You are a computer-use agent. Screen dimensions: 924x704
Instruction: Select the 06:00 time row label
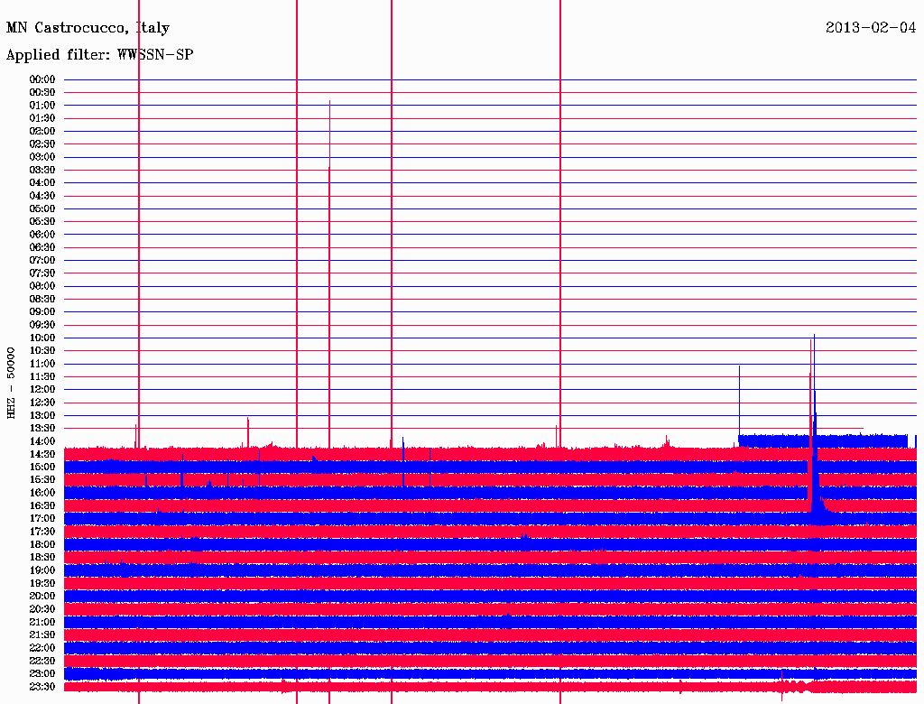[x=42, y=234]
